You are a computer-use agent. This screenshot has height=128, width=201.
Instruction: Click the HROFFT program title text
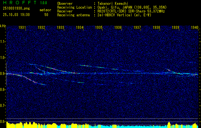tap(20, 3)
